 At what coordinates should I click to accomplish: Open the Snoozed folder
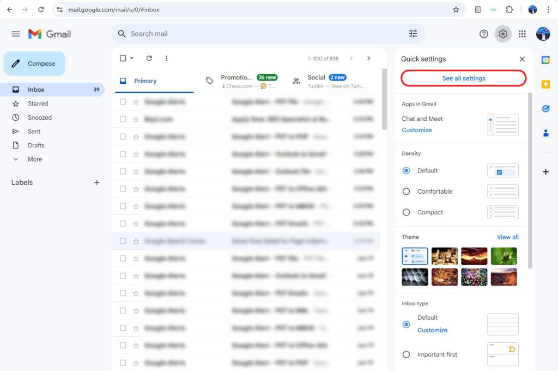(x=52, y=118)
